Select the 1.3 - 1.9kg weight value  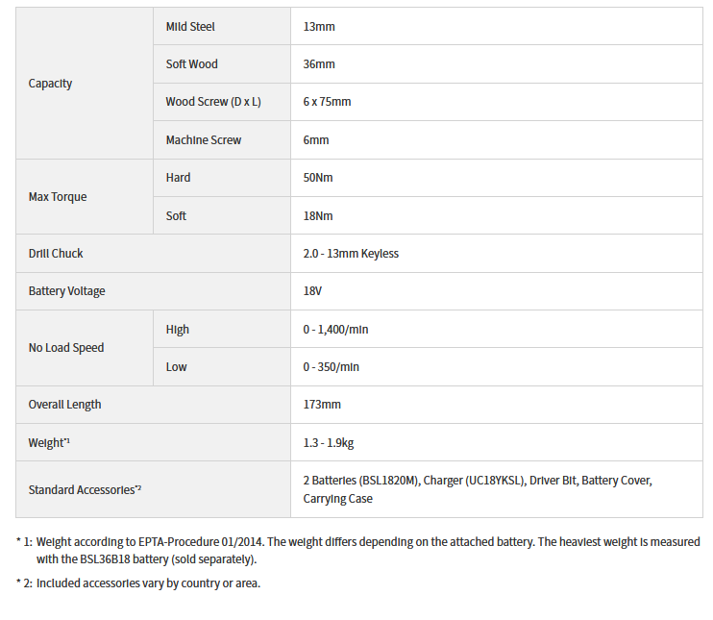[329, 443]
